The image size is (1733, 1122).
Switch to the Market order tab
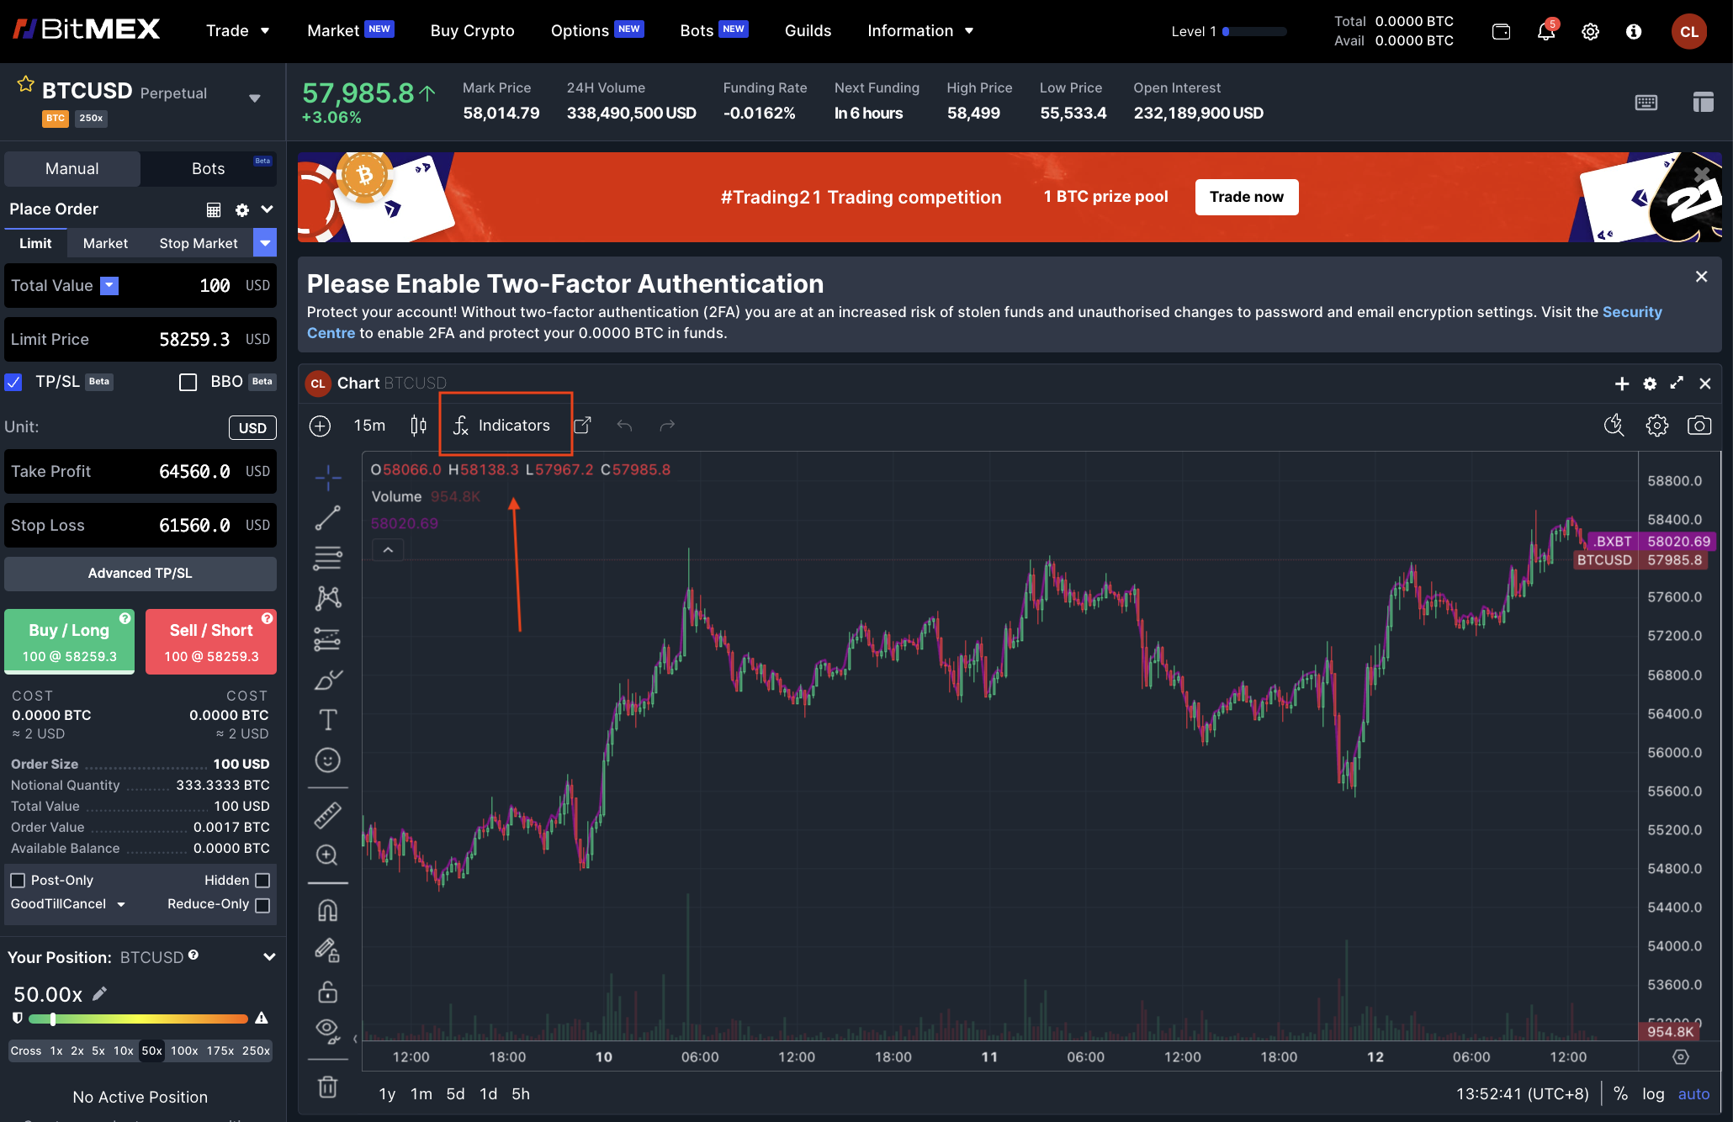click(104, 243)
